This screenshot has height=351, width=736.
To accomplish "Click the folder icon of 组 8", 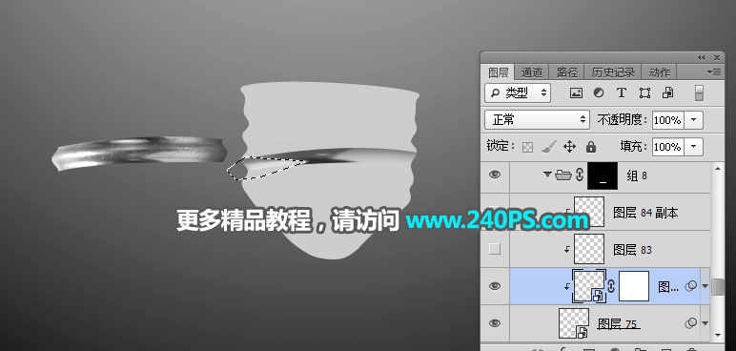I will tap(562, 175).
